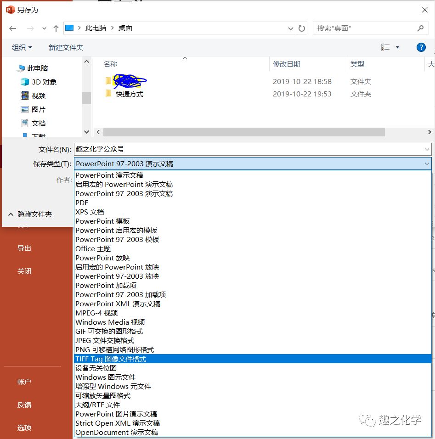The height and width of the screenshot is (439, 435).
Task: Choose 增强型 Windows 元文件
Action: point(253,387)
